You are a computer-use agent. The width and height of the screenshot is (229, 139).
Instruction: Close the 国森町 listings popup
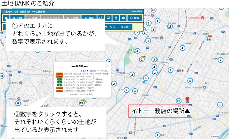pos(107,66)
